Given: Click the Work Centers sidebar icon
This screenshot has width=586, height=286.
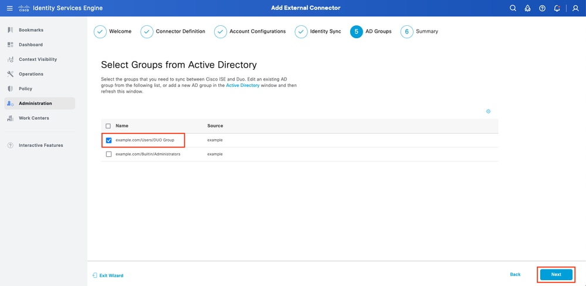Looking at the screenshot, I should pos(11,118).
